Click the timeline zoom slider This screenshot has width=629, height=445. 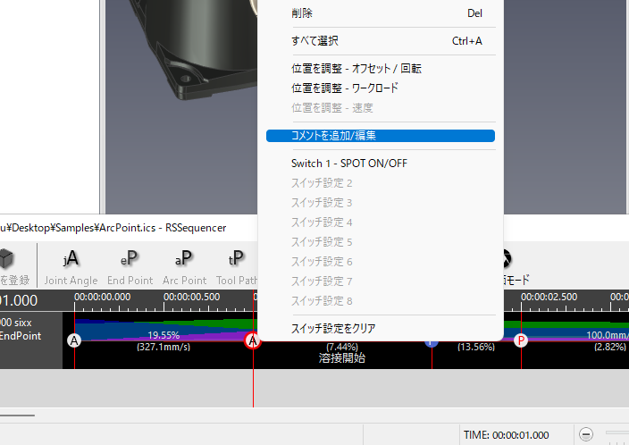[x=616, y=434]
